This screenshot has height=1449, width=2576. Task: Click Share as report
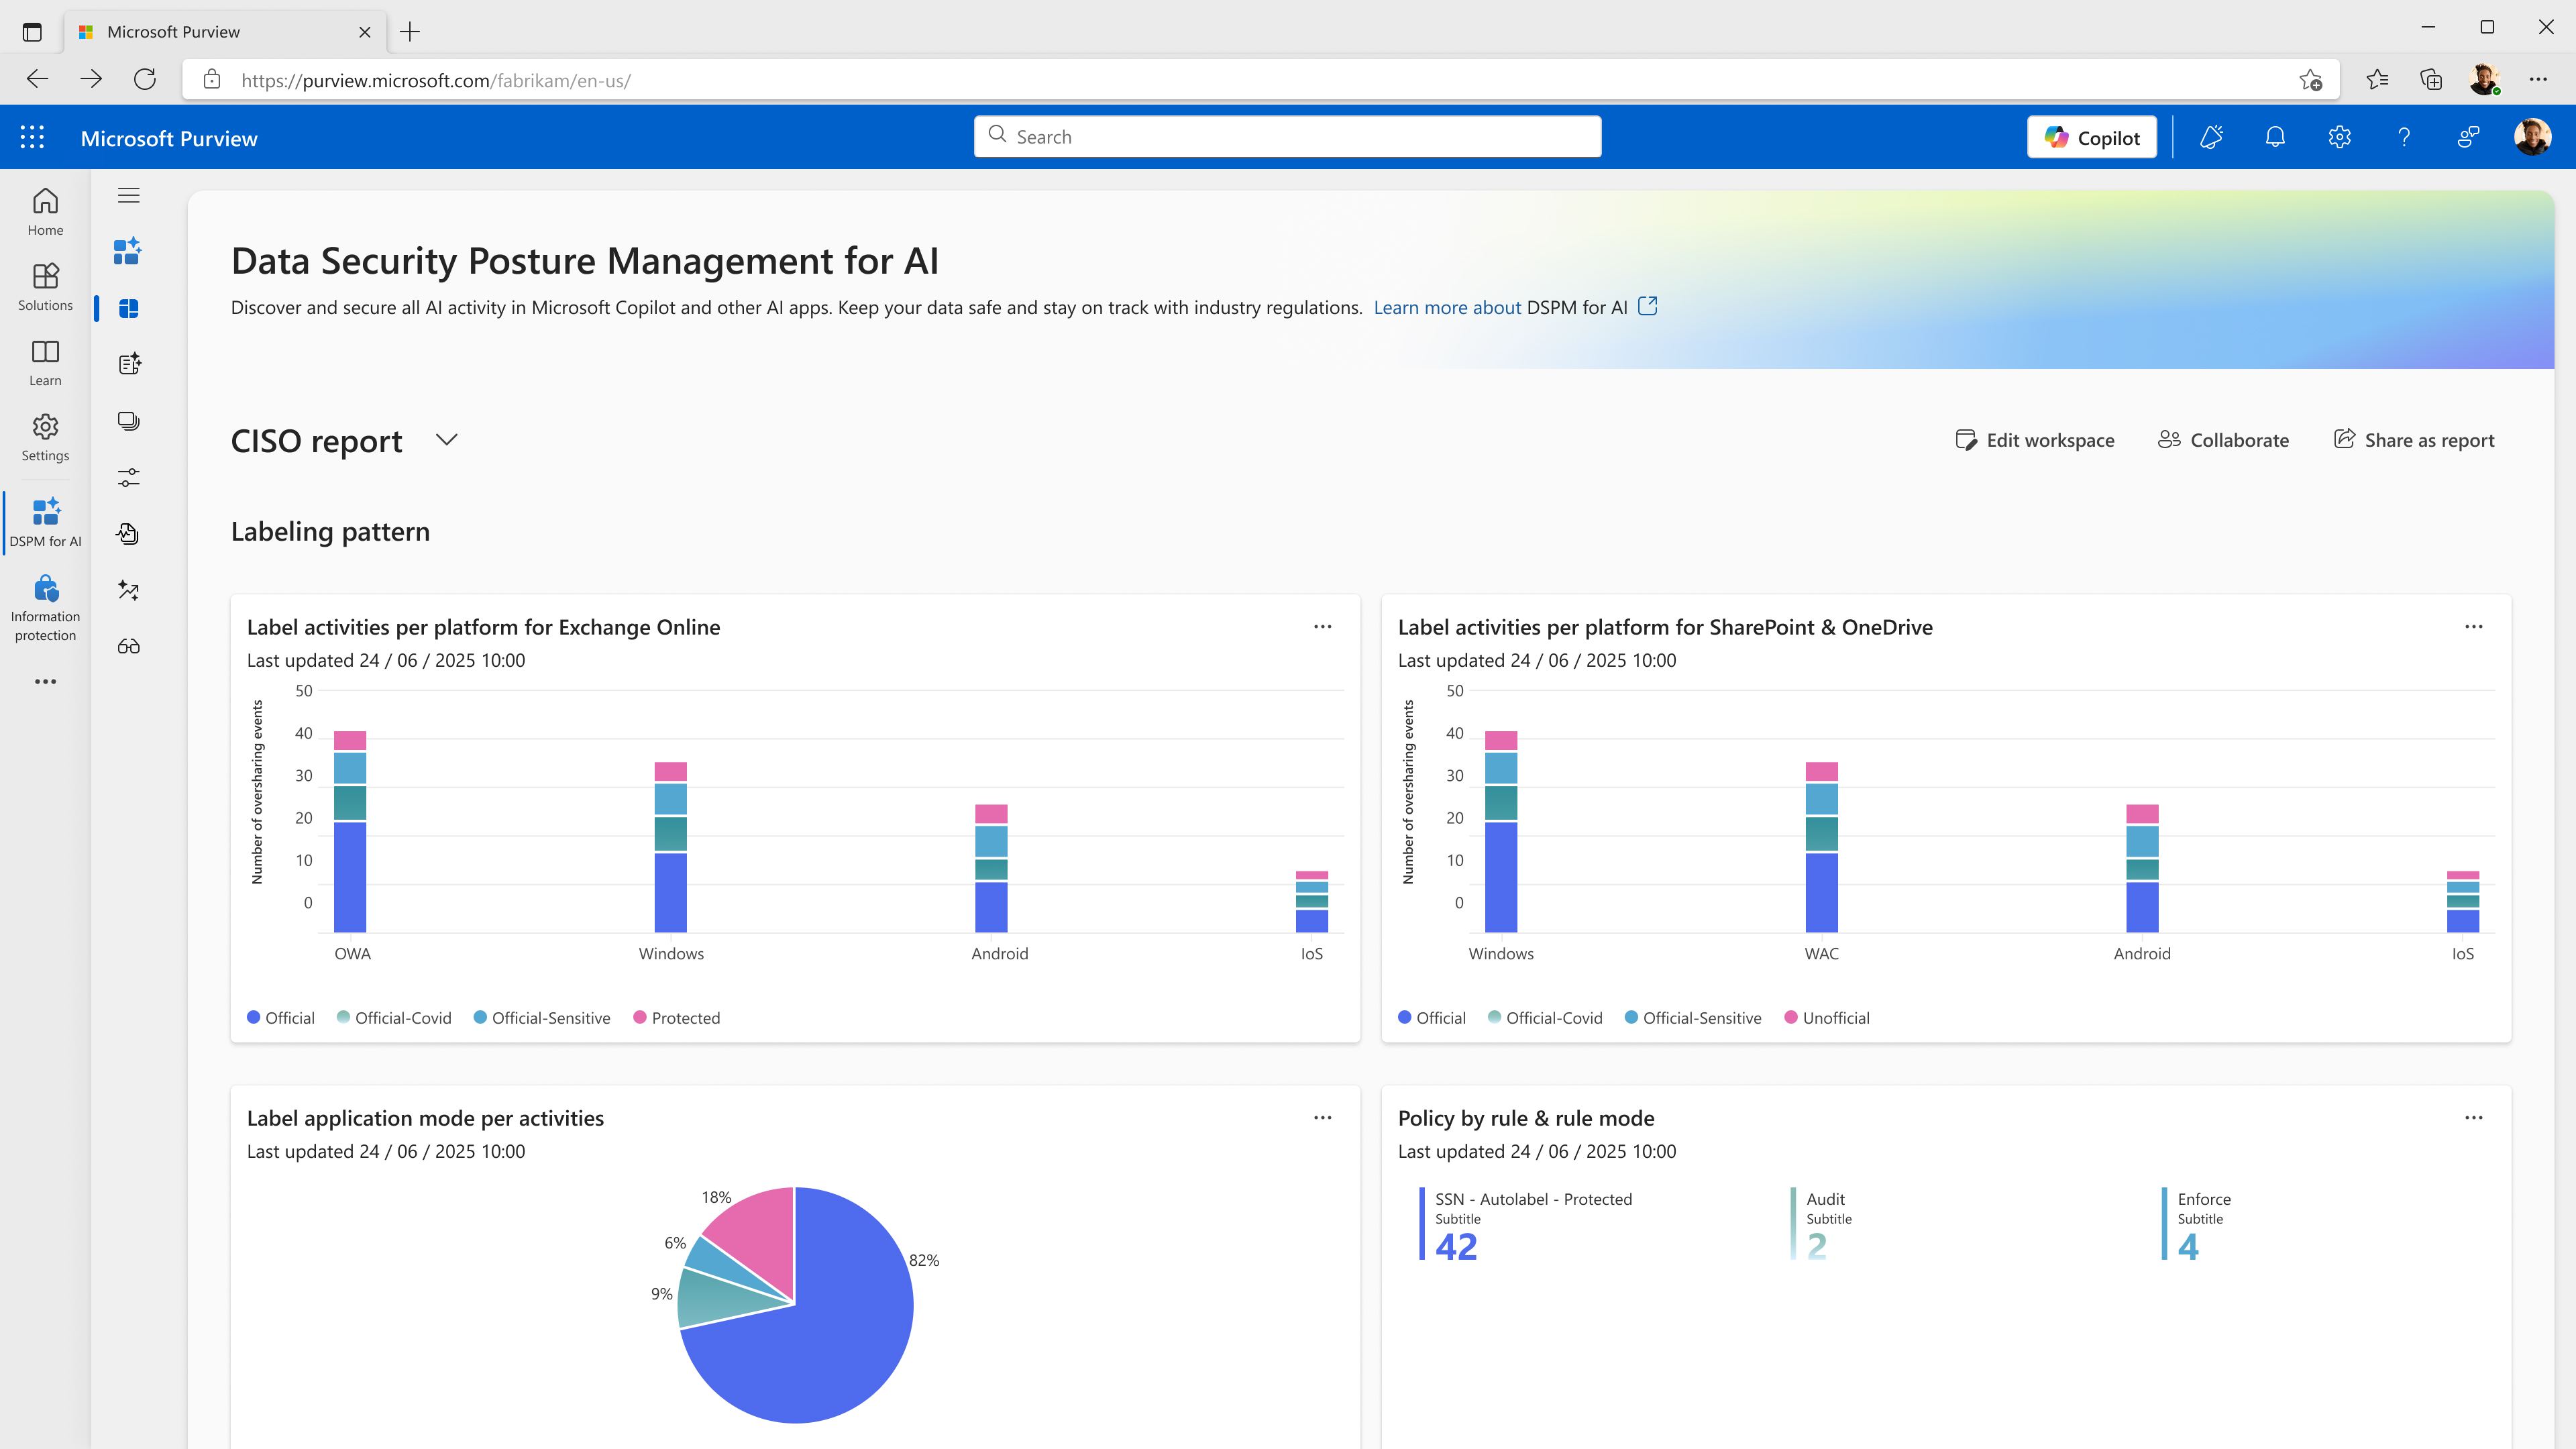click(x=2414, y=440)
